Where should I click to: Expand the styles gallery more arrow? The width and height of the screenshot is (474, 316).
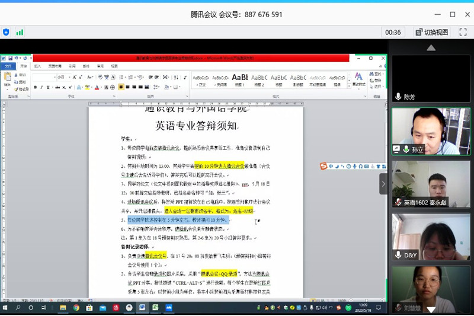coord(349,86)
